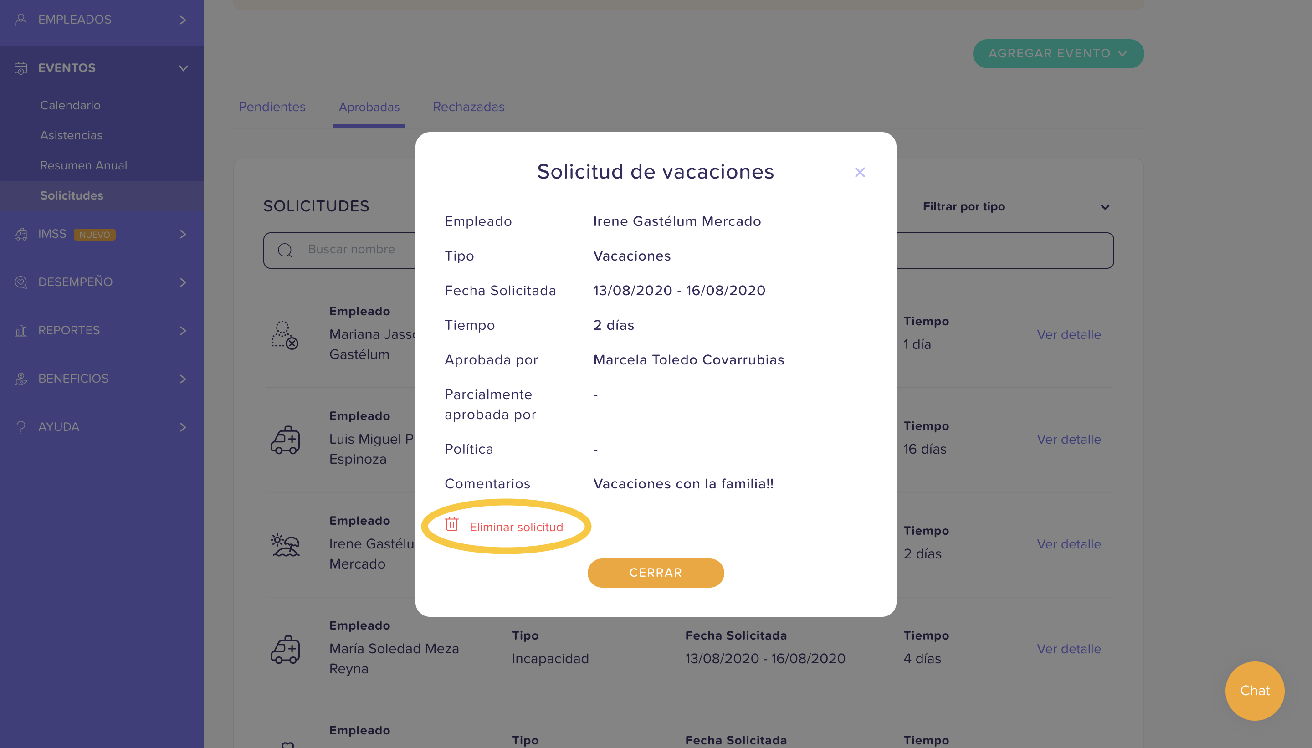This screenshot has width=1312, height=748.
Task: Click the beach vacation icon for Irene Gastélum row
Action: (285, 545)
